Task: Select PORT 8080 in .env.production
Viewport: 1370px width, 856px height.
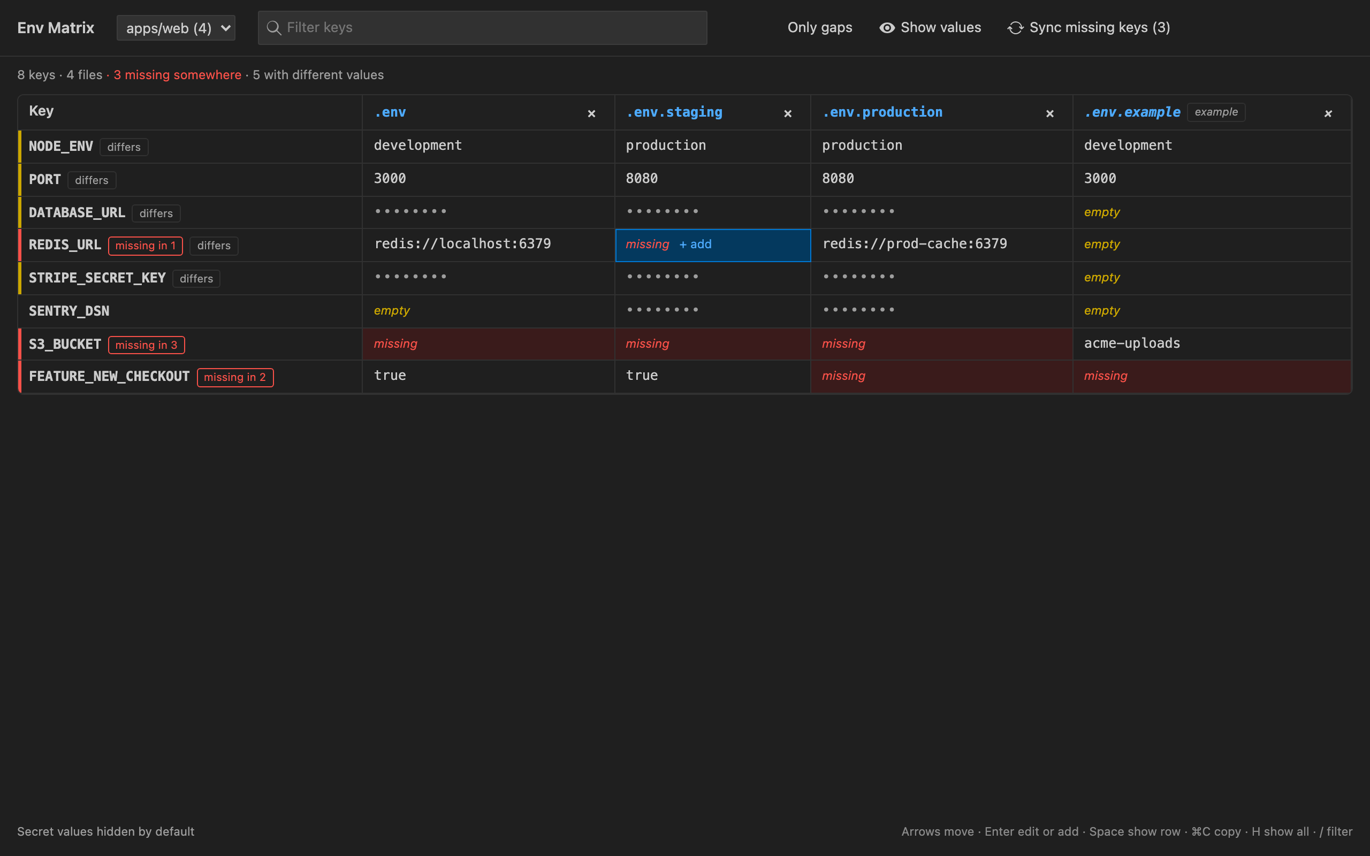Action: 941,179
